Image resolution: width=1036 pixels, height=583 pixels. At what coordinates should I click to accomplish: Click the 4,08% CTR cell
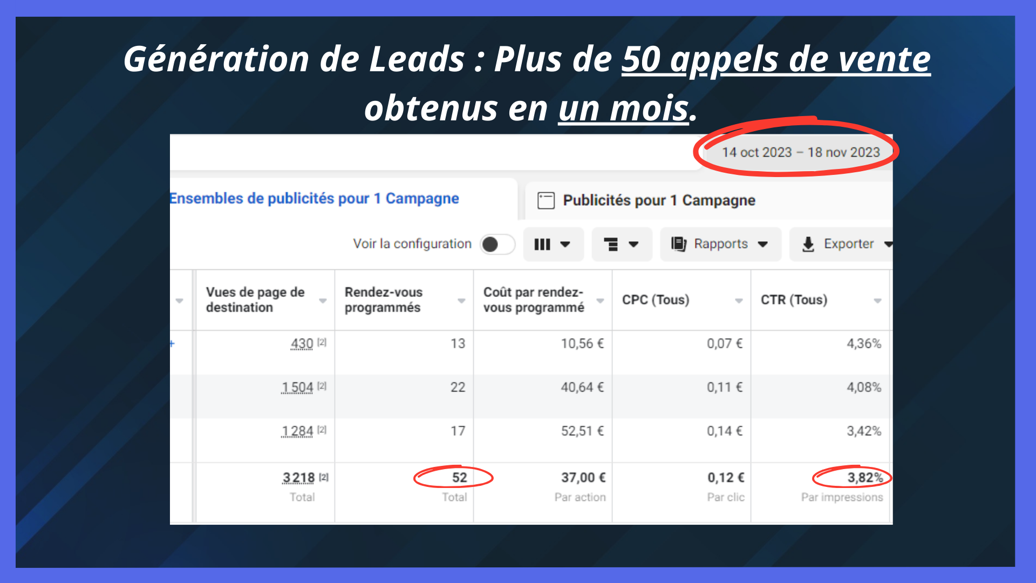820,396
